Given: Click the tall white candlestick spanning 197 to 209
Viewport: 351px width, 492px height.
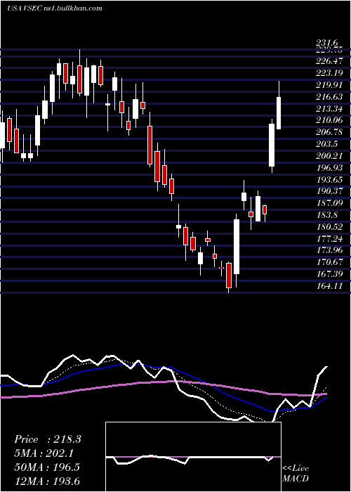Looking at the screenshot, I should 272,145.
